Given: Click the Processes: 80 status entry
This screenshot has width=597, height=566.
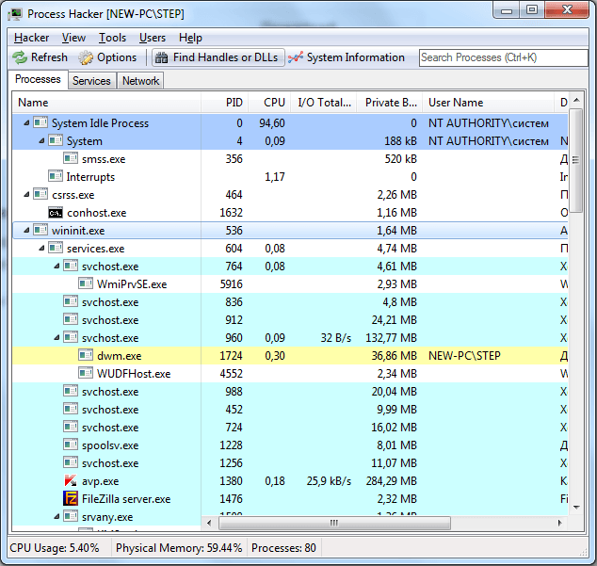Looking at the screenshot, I should (283, 548).
